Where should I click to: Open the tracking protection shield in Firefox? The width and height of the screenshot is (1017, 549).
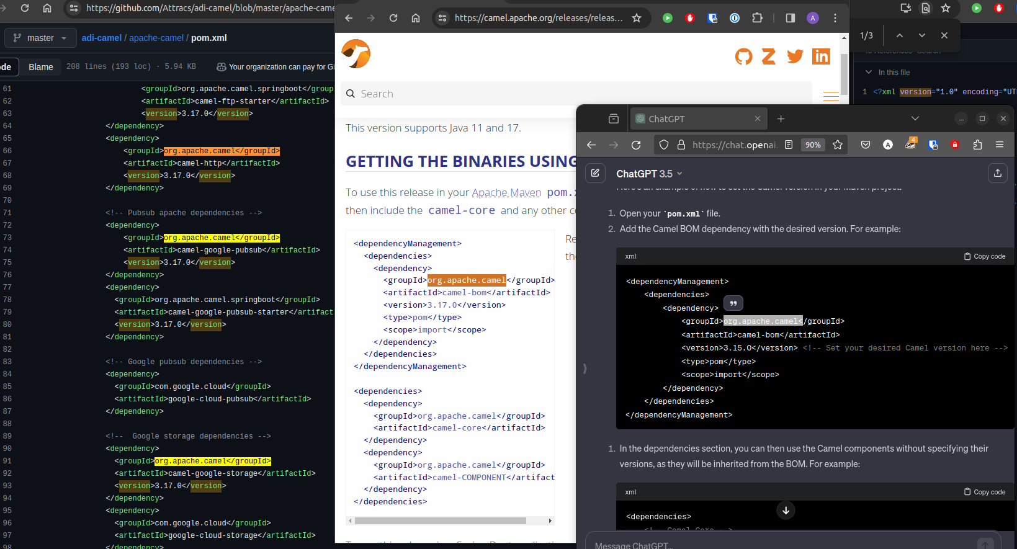tap(664, 145)
